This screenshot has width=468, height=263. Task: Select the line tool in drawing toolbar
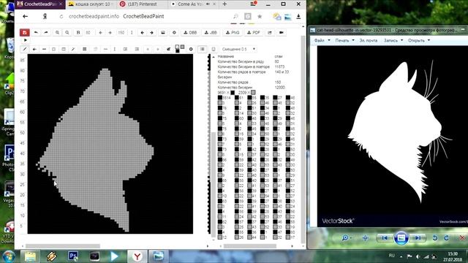point(44,49)
